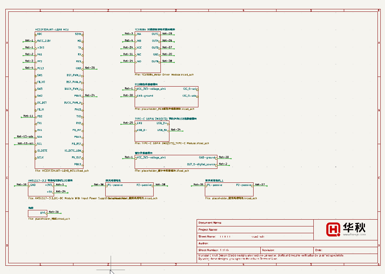385x274 pixels.
Task: Select the HC32F334JATI-LQ48 MCU sheet title
Action: pos(52,29)
